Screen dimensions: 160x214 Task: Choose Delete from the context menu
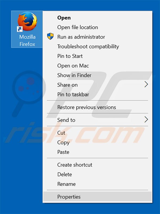pyautogui.click(x=98, y=174)
